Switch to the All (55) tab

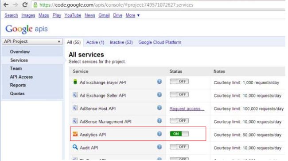coord(74,42)
